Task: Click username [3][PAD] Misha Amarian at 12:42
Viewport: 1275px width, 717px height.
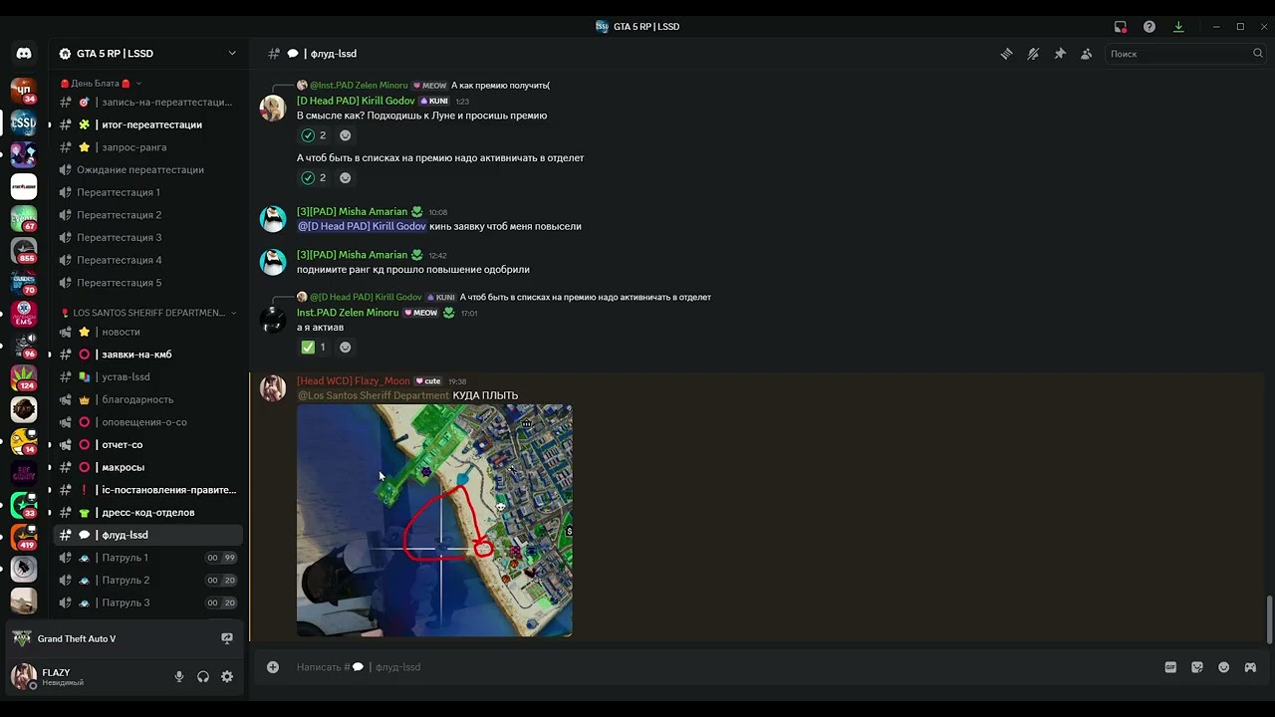Action: (352, 255)
